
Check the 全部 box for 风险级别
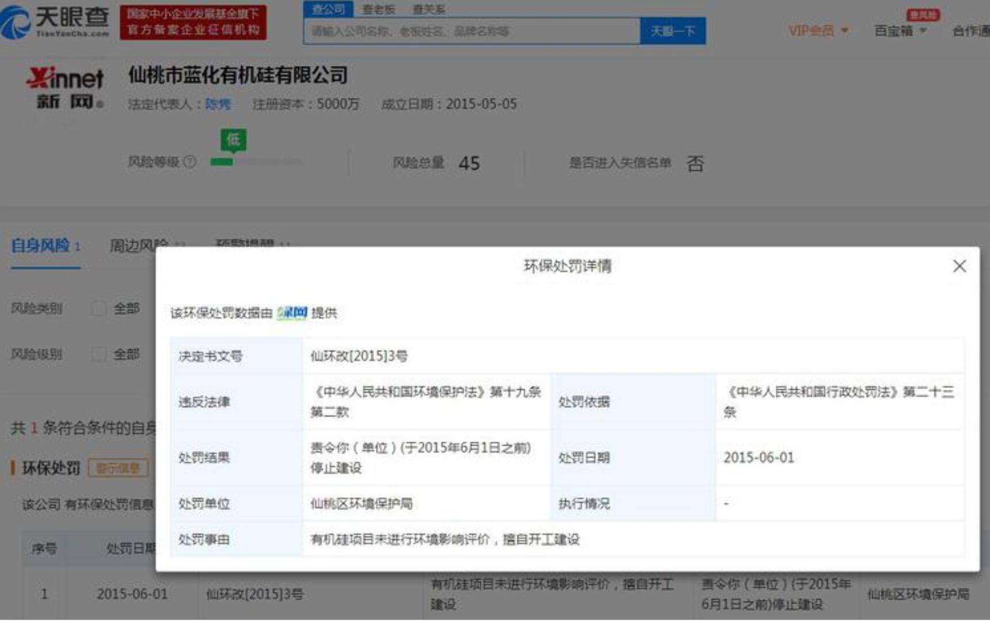[x=100, y=354]
